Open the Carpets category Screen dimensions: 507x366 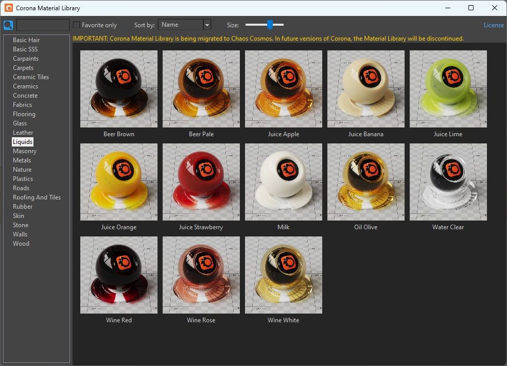(x=23, y=68)
